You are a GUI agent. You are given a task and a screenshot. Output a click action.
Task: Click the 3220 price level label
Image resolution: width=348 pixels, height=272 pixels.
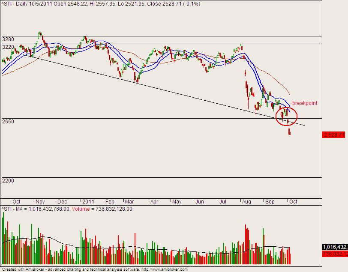pyautogui.click(x=8, y=47)
